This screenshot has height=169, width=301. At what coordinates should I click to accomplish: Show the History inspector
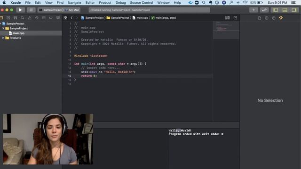click(x=267, y=18)
